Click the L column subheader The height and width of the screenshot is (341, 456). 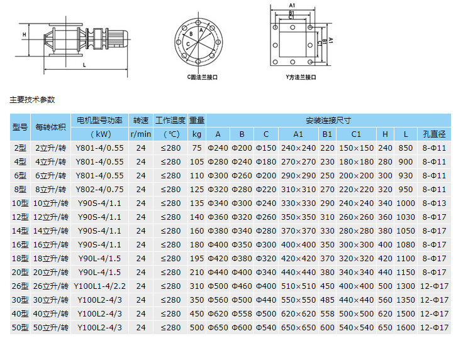click(406, 134)
